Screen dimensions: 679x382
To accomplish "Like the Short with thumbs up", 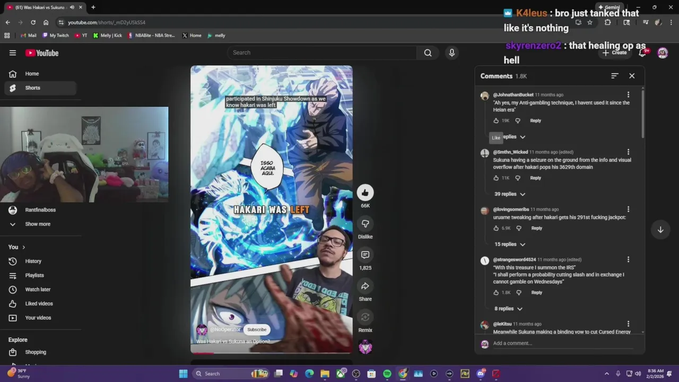I will 365,193.
